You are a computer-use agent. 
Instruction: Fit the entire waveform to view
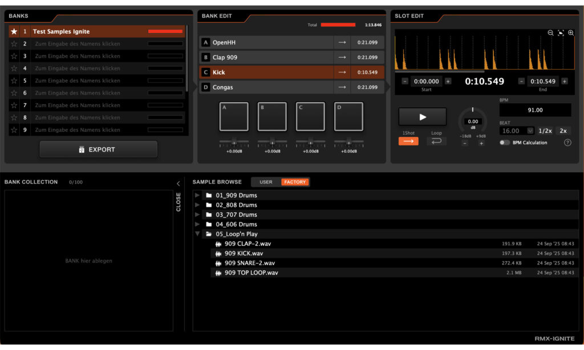pos(560,32)
